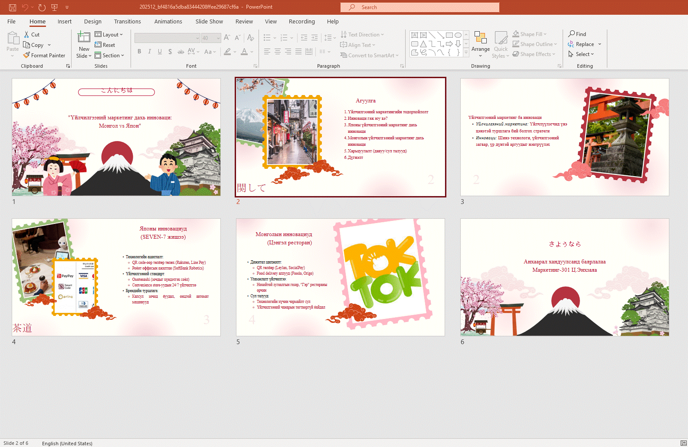Click the Redo icon in title bar
Viewport: 688px width, 447px height.
(x=42, y=7)
